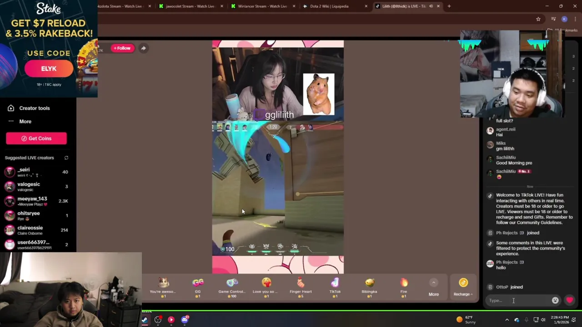582x327 pixels.
Task: Open _seiri suggested live creator
Action: [x=36, y=172]
